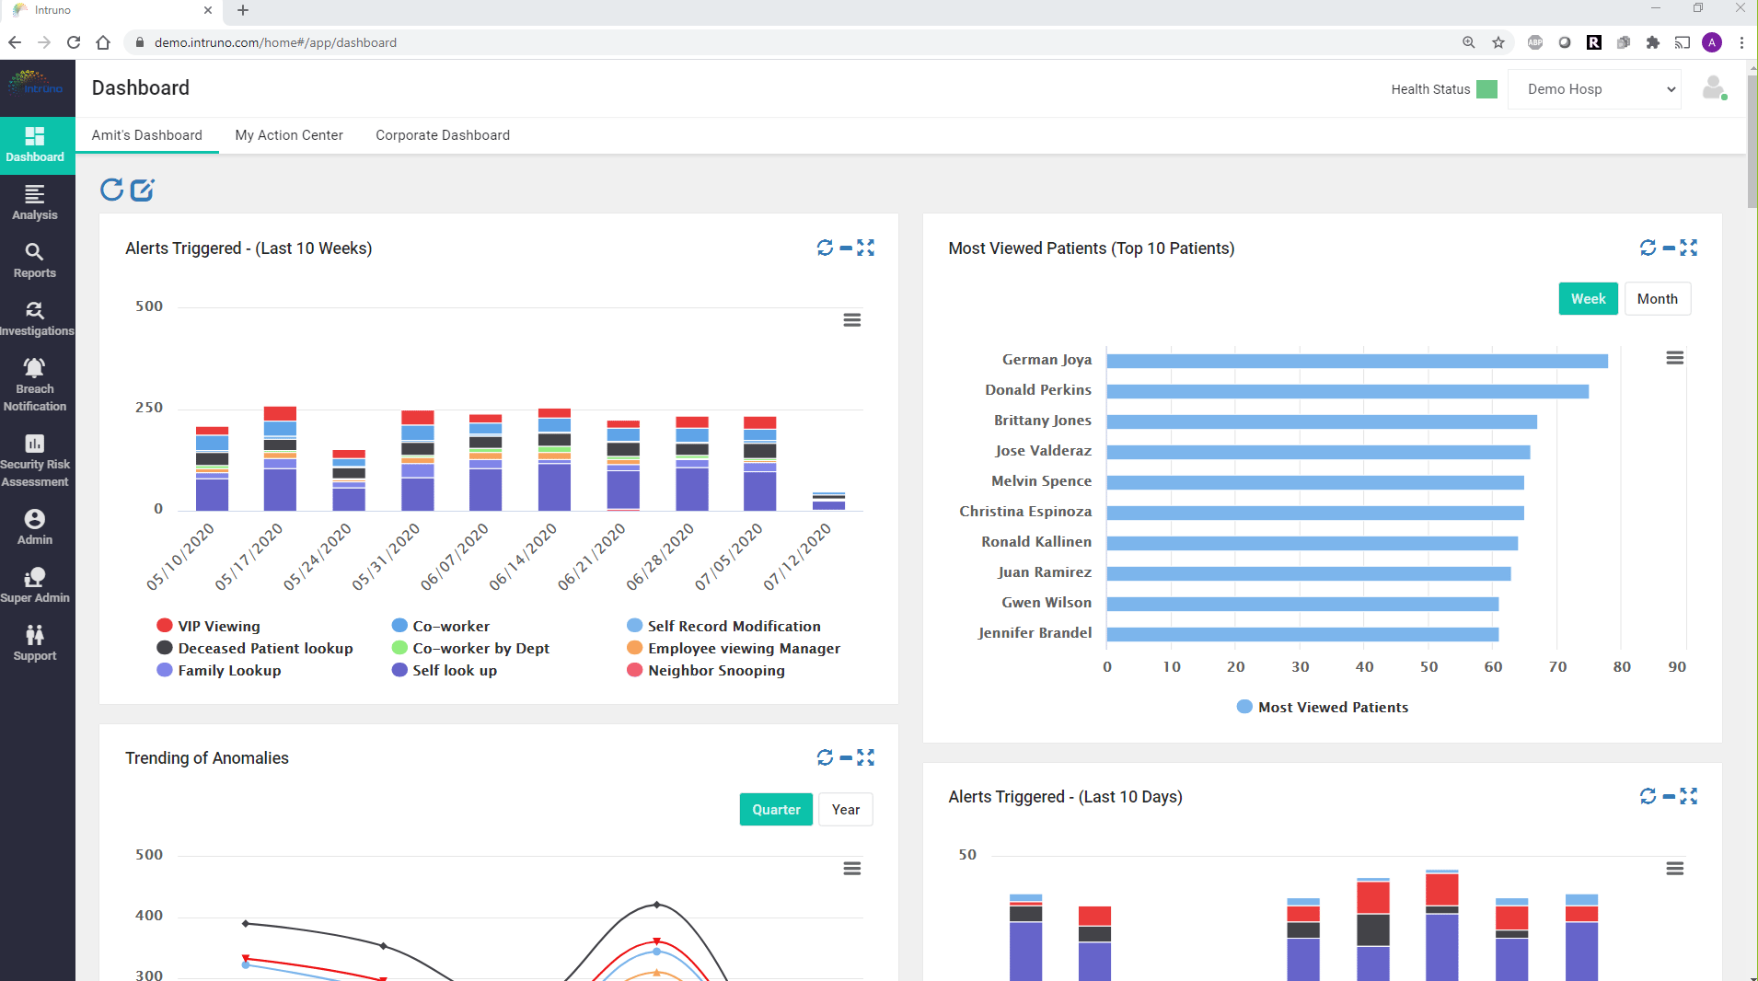Toggle Co-worker by Dept legend series

[x=470, y=648]
